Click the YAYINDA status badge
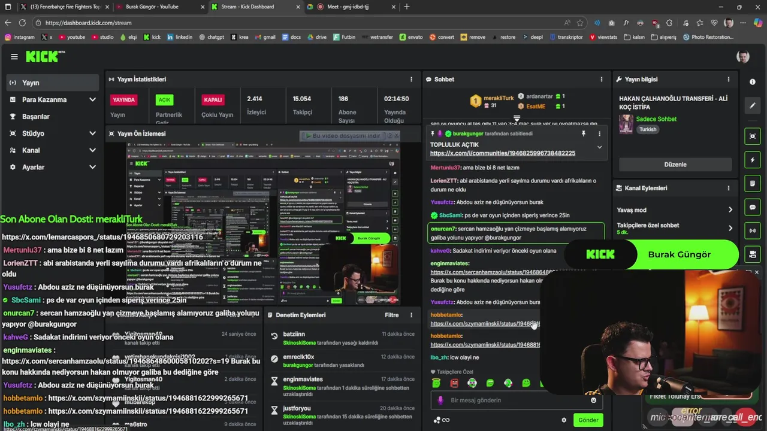This screenshot has height=431, width=767. click(124, 99)
